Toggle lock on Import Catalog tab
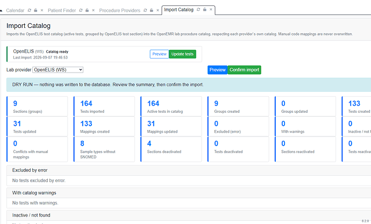Image resolution: width=371 pixels, height=224 pixels. click(x=205, y=10)
